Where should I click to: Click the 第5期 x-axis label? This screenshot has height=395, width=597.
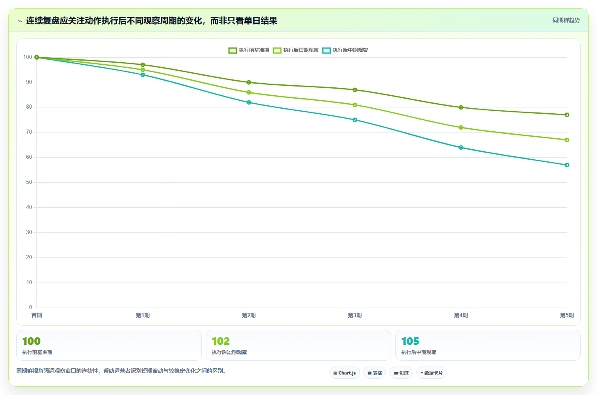[567, 315]
